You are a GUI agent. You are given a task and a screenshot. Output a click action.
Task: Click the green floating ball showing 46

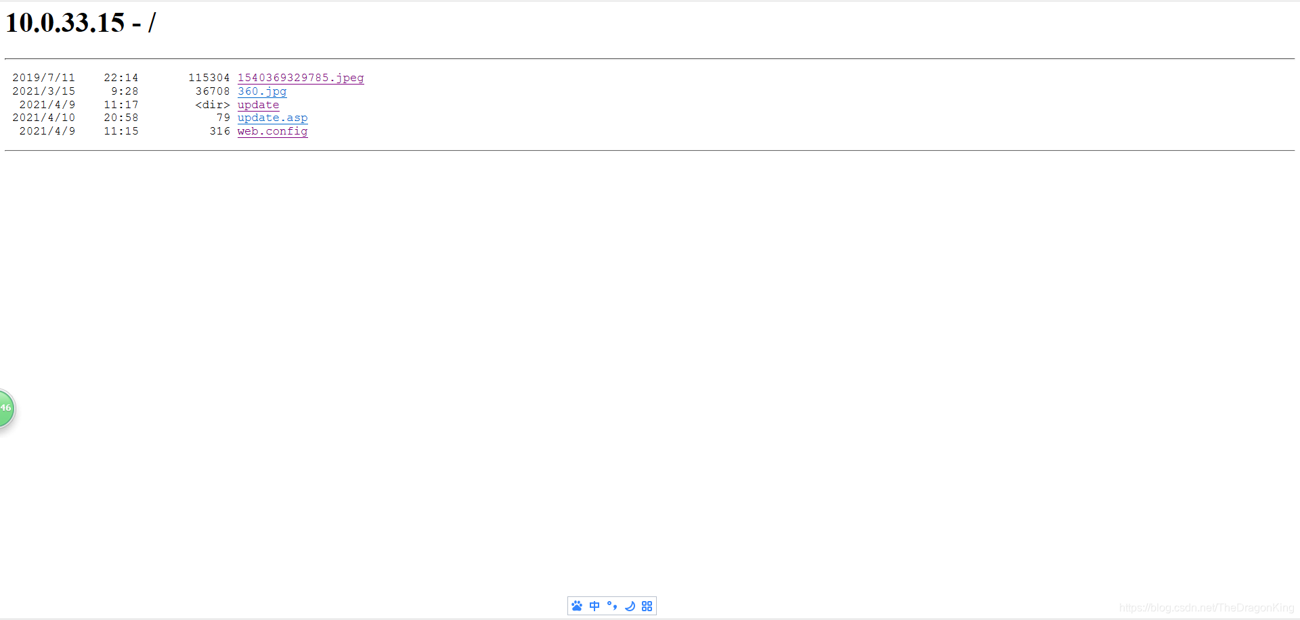6,408
